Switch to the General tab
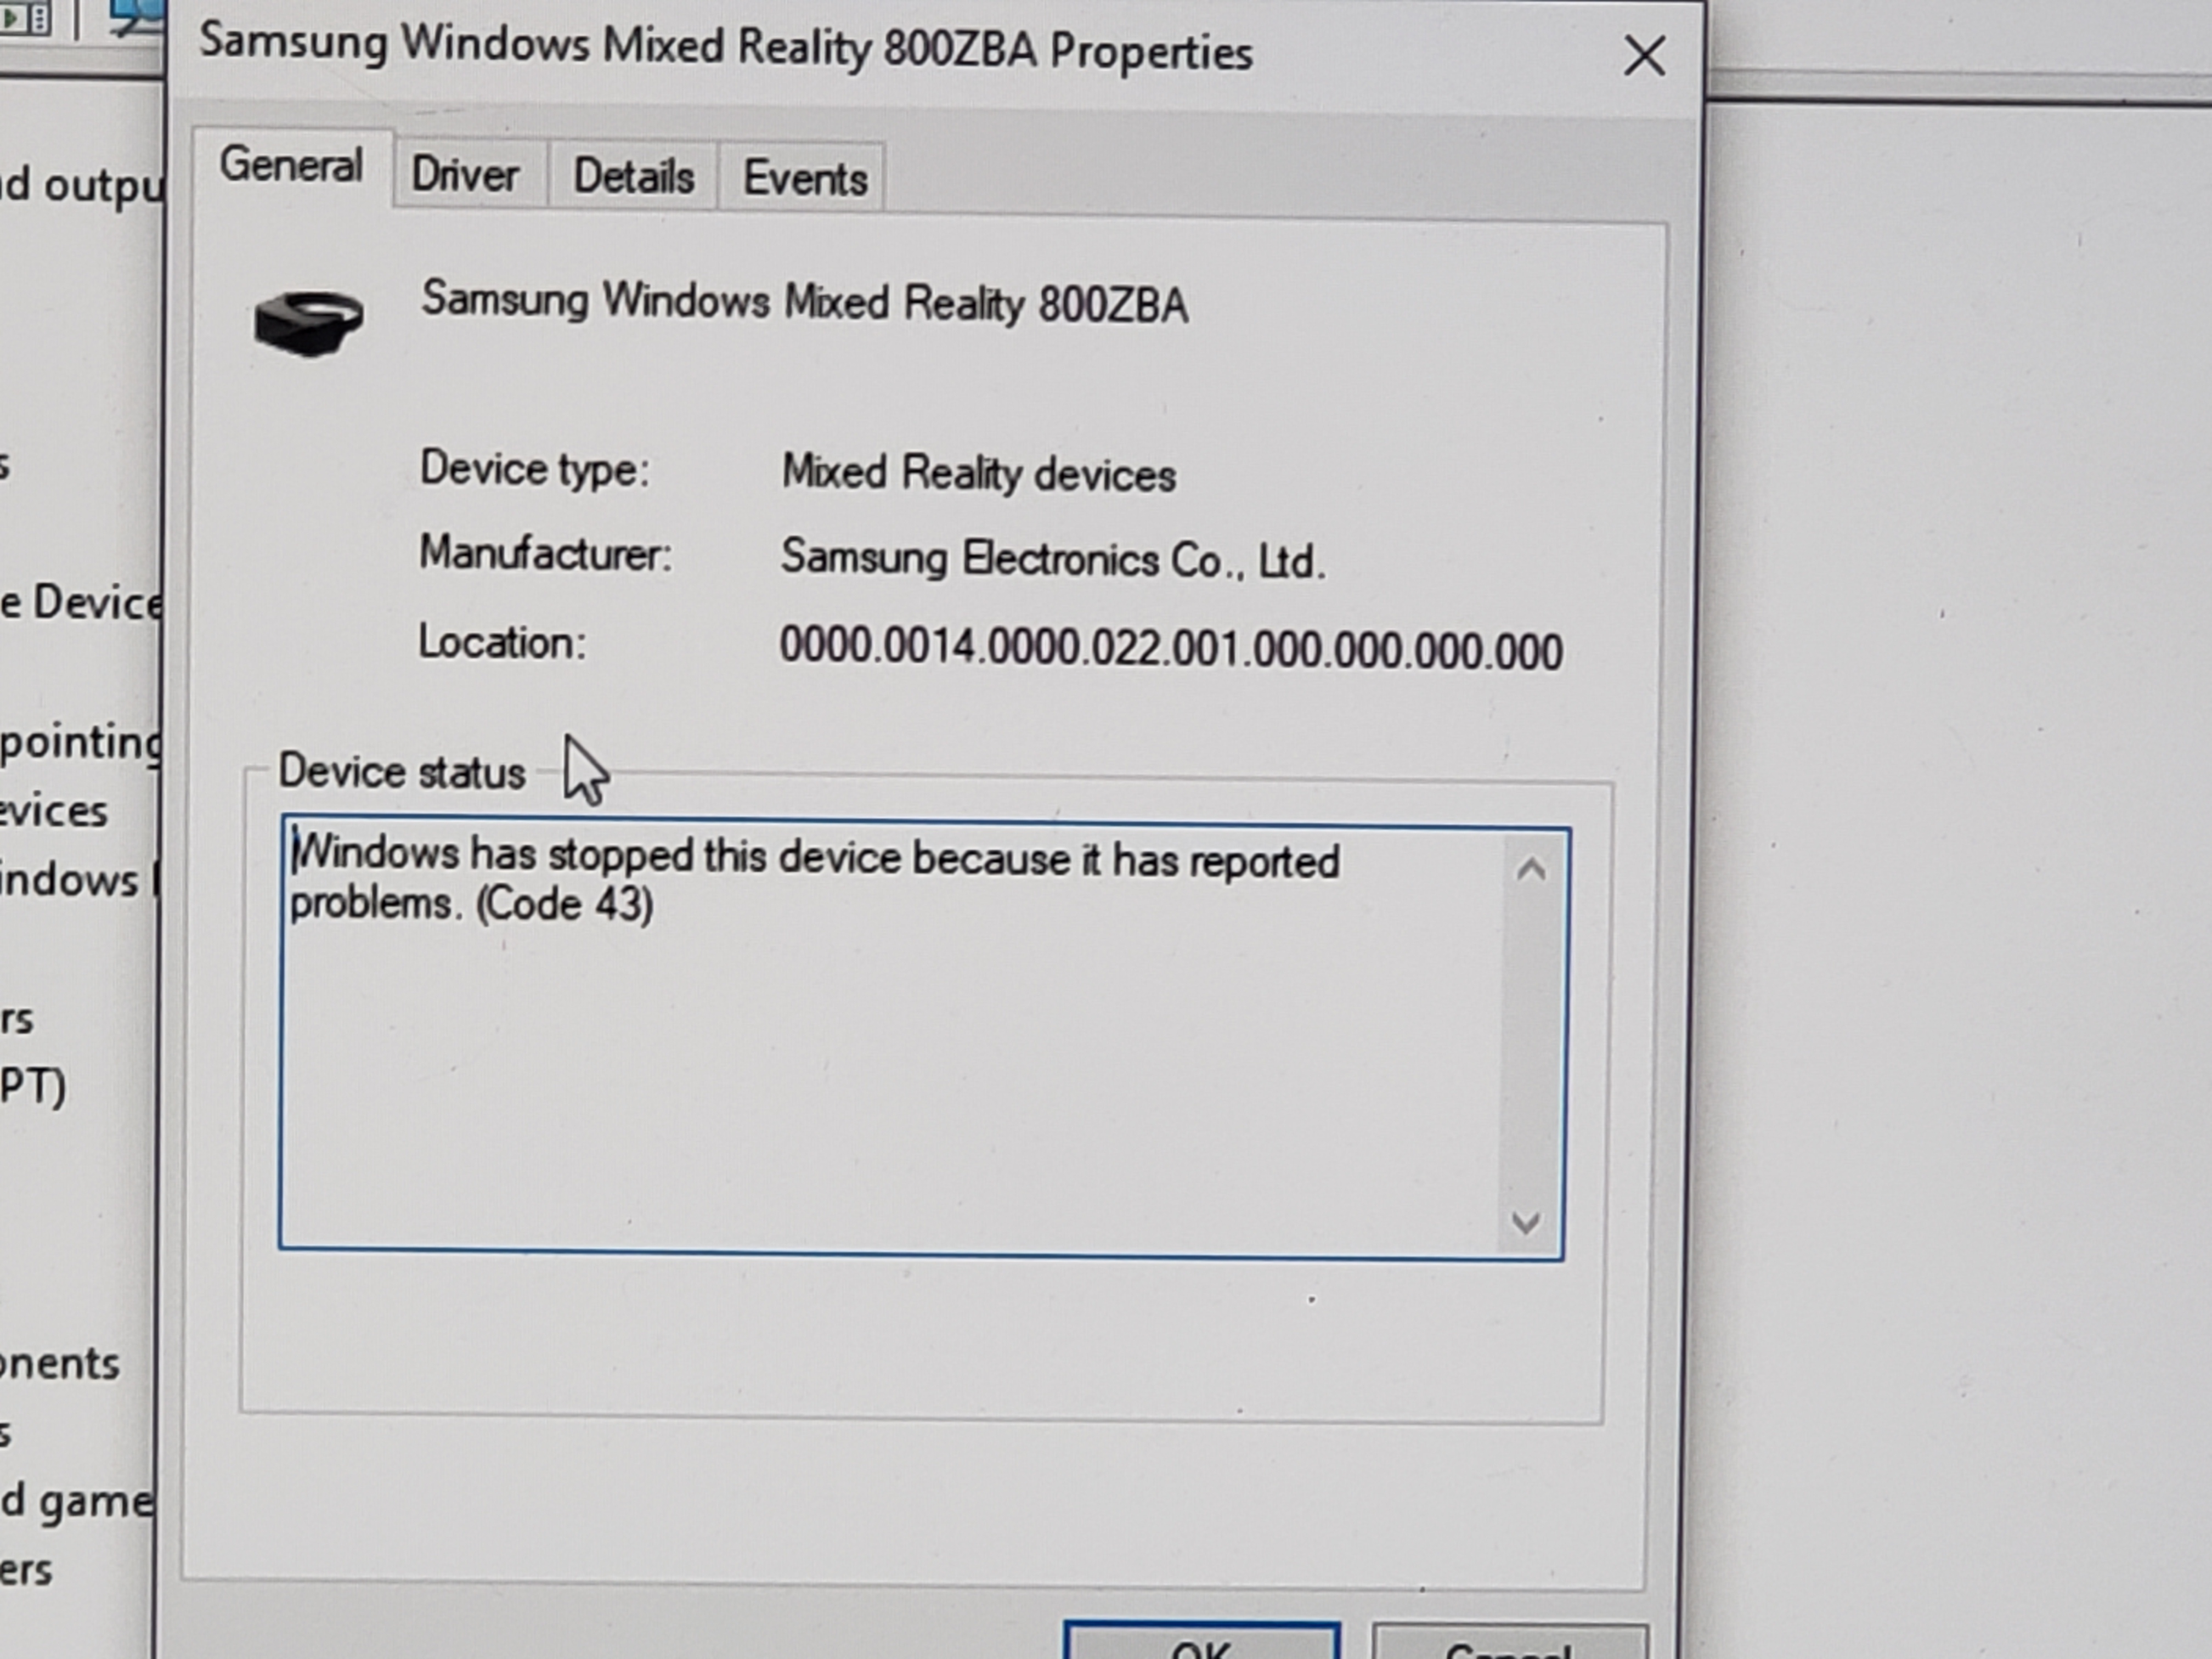The image size is (2212, 1659). tap(292, 166)
